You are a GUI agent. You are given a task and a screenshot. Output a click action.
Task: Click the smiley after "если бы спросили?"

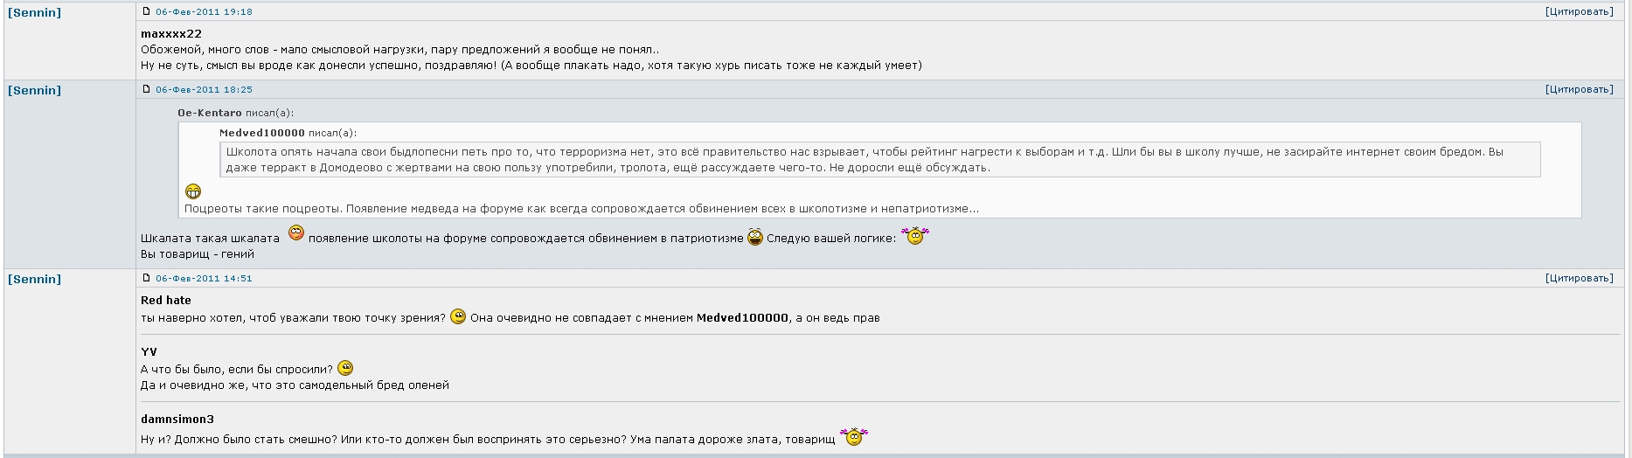point(345,368)
